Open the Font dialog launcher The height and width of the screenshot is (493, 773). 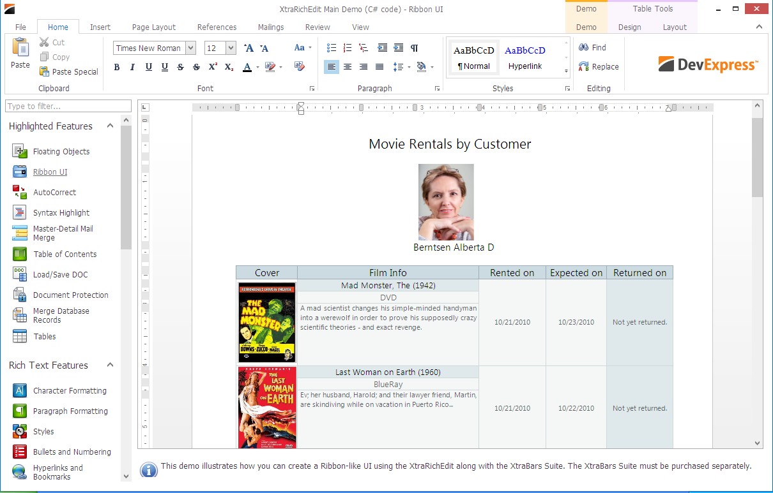[x=312, y=89]
